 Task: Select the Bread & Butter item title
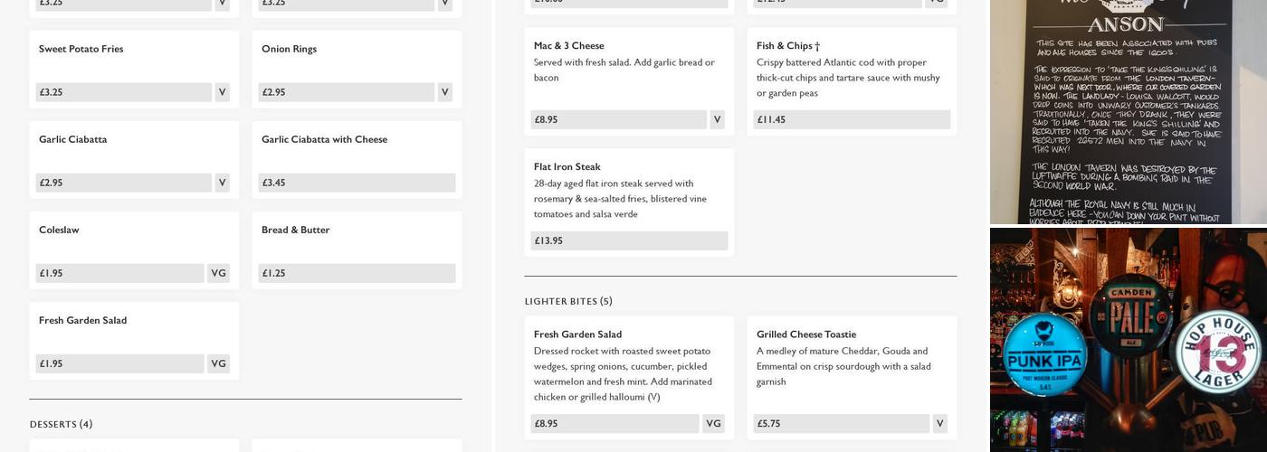[x=295, y=230]
